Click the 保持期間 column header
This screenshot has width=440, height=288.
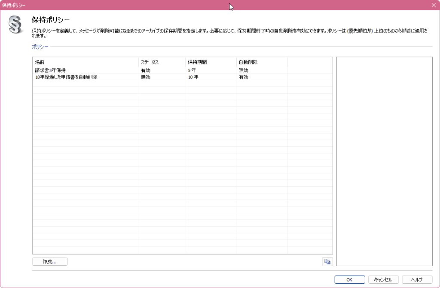(x=198, y=61)
